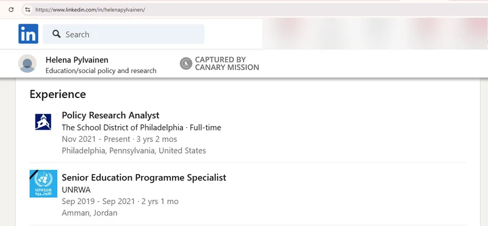Click the Canary Mission bird logo
This screenshot has height=226, width=488.
186,63
